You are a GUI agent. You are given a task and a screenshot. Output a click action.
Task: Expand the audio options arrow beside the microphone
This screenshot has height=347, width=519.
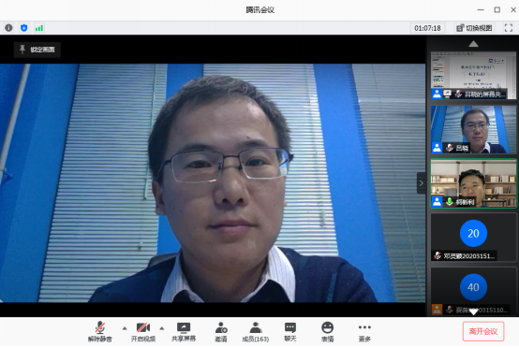pos(125,328)
